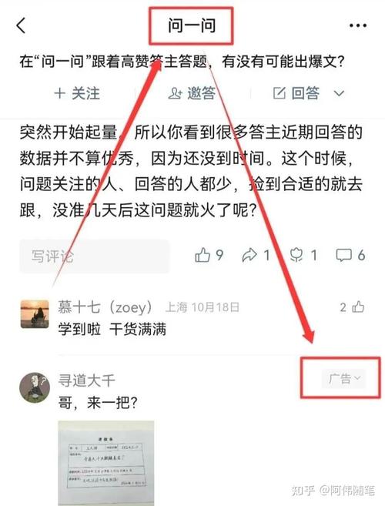Like the comment by 慕十七 (zoey)
The height and width of the screenshot is (506, 385).
click(x=358, y=307)
